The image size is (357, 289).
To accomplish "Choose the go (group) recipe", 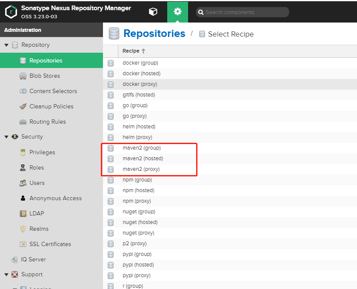I will tap(230, 105).
